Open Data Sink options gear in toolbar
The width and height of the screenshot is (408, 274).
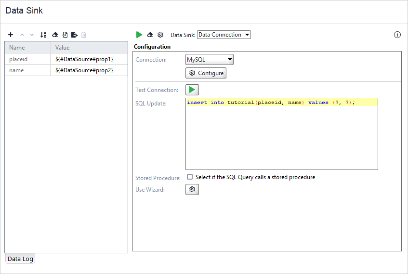pyautogui.click(x=160, y=35)
